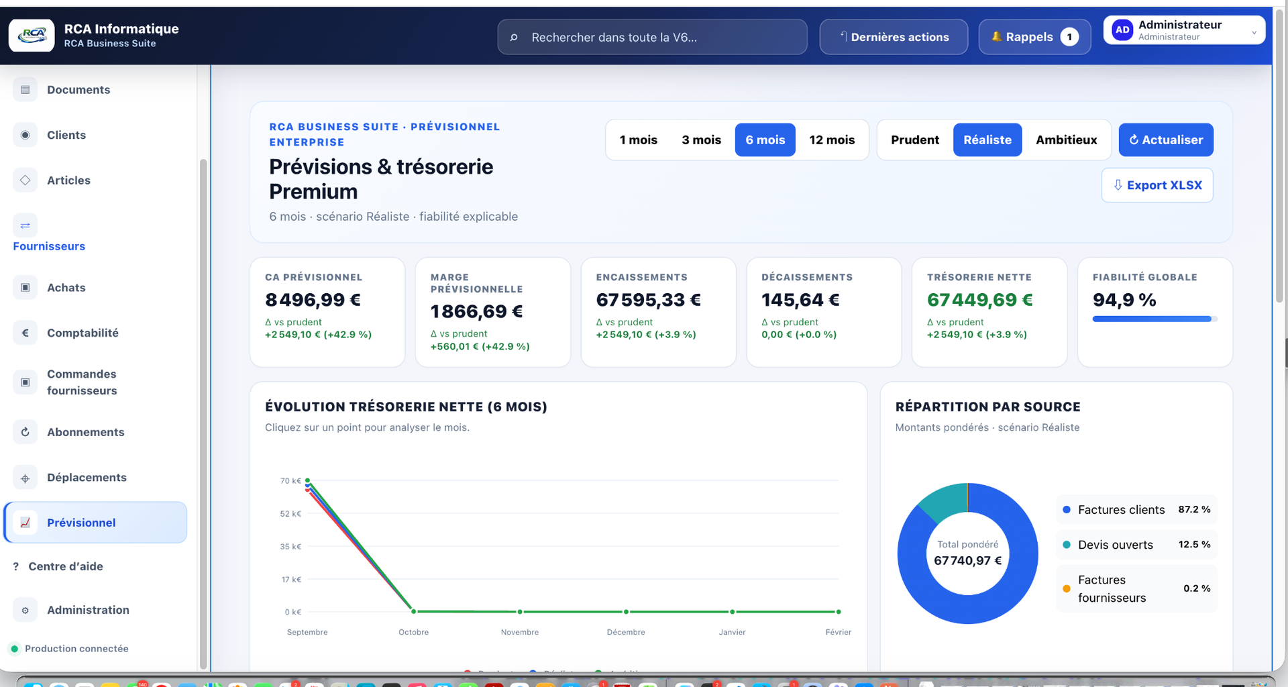Click the Fournisseurs arrows icon
This screenshot has height=687, width=1288.
pos(25,225)
